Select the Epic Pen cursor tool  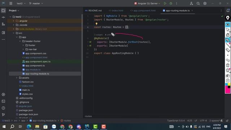click(228, 30)
